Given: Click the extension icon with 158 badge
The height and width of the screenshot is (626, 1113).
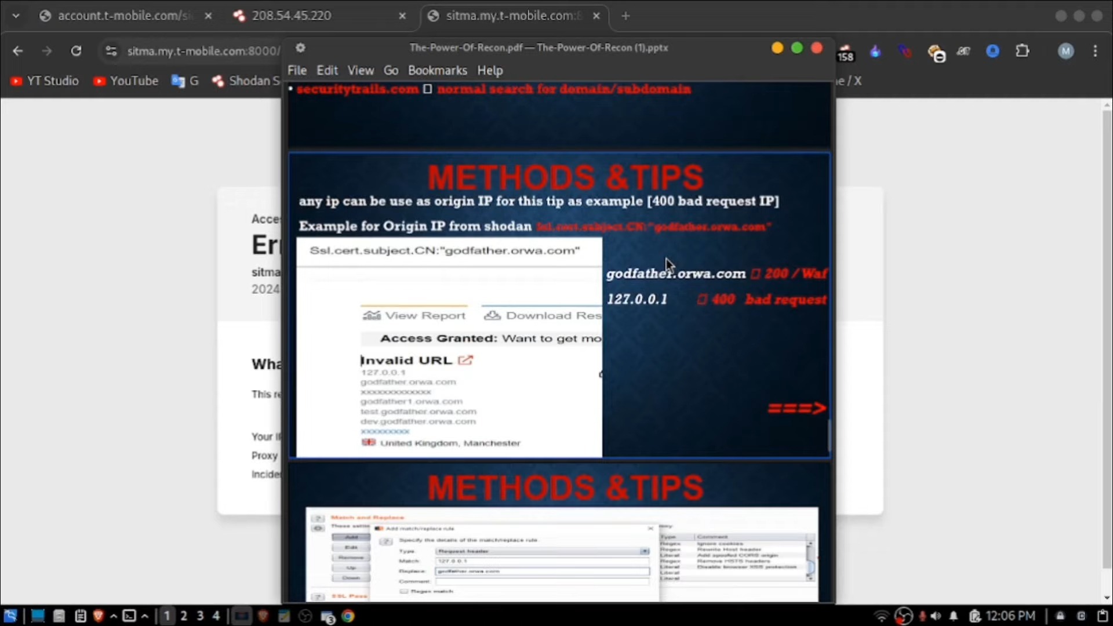Looking at the screenshot, I should (846, 53).
